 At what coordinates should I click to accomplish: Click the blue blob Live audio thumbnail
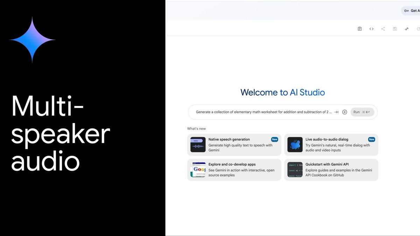pos(295,145)
